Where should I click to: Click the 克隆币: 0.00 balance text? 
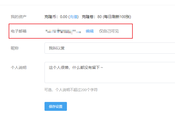pos(56,17)
